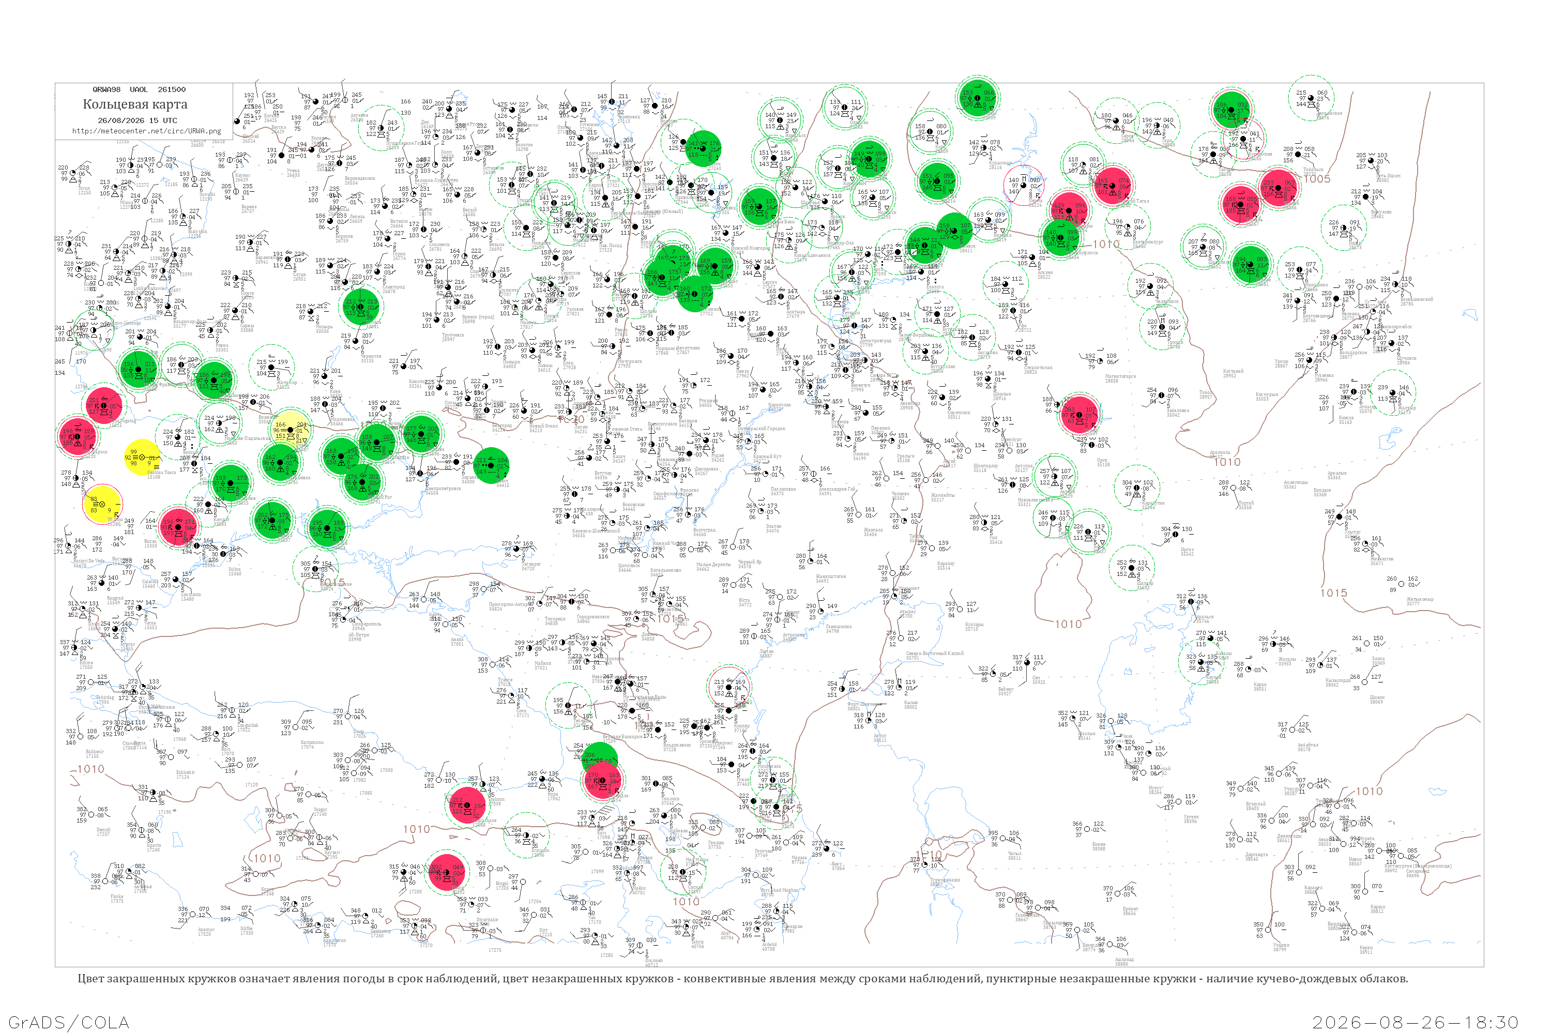Select the yellow circle at Vf. Omu station
The width and height of the screenshot is (1551, 1034).
(x=102, y=504)
